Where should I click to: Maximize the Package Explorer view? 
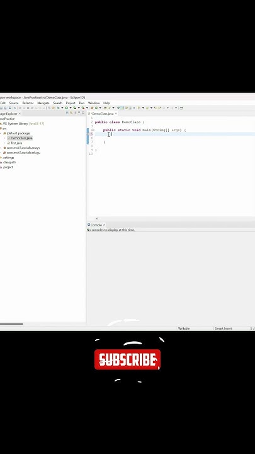(x=83, y=113)
